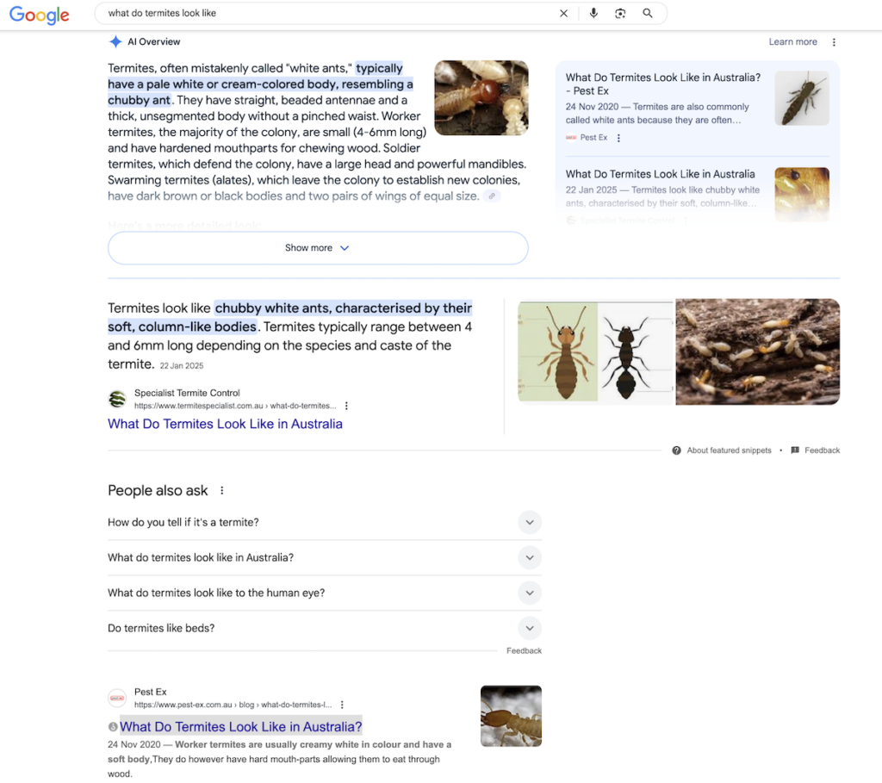Screen dimensions: 882x783
Task: Open the Pest Ex result termite thumbnail
Action: [511, 716]
